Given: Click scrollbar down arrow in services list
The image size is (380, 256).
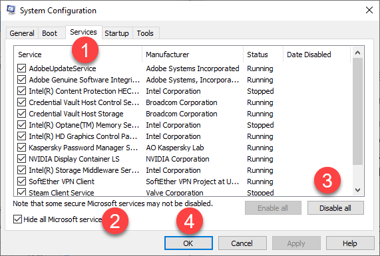Looking at the screenshot, I should 357,190.
